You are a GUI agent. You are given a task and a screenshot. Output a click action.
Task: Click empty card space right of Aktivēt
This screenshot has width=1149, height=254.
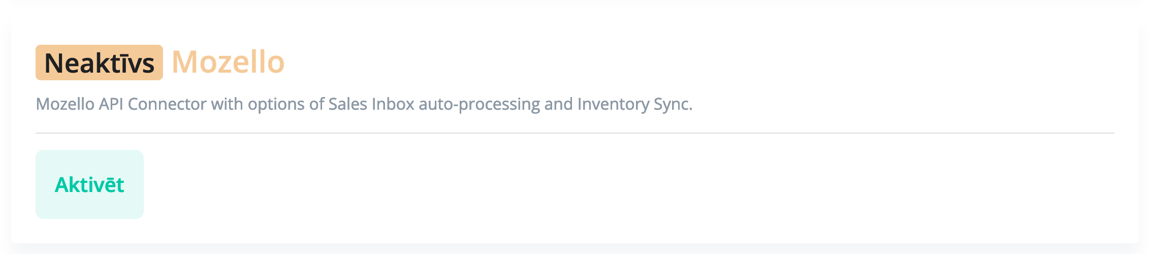[x=610, y=184]
